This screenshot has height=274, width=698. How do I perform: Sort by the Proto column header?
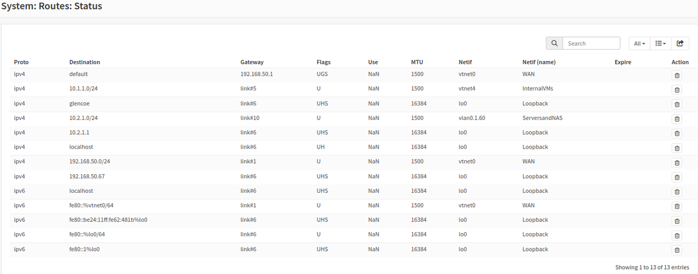(21, 62)
